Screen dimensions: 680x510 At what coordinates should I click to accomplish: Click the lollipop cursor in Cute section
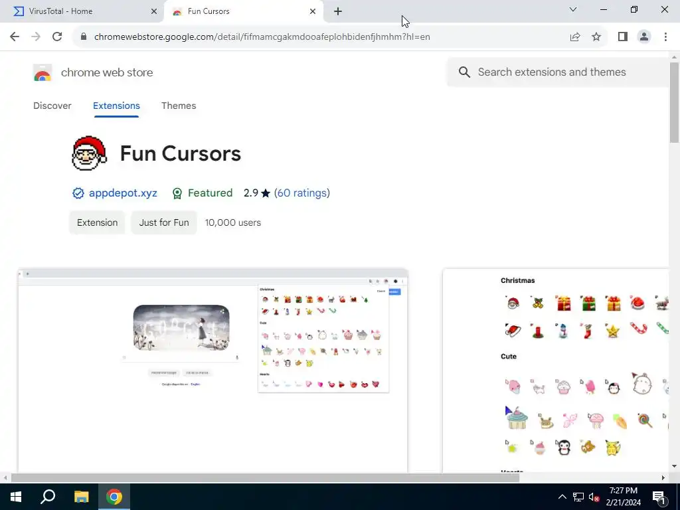click(645, 420)
